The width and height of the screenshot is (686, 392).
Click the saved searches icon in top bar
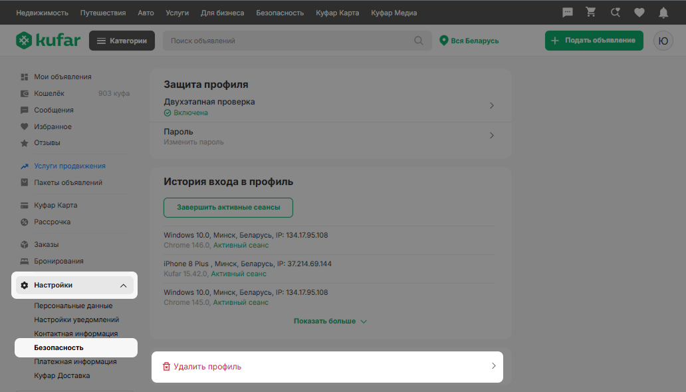click(x=615, y=13)
